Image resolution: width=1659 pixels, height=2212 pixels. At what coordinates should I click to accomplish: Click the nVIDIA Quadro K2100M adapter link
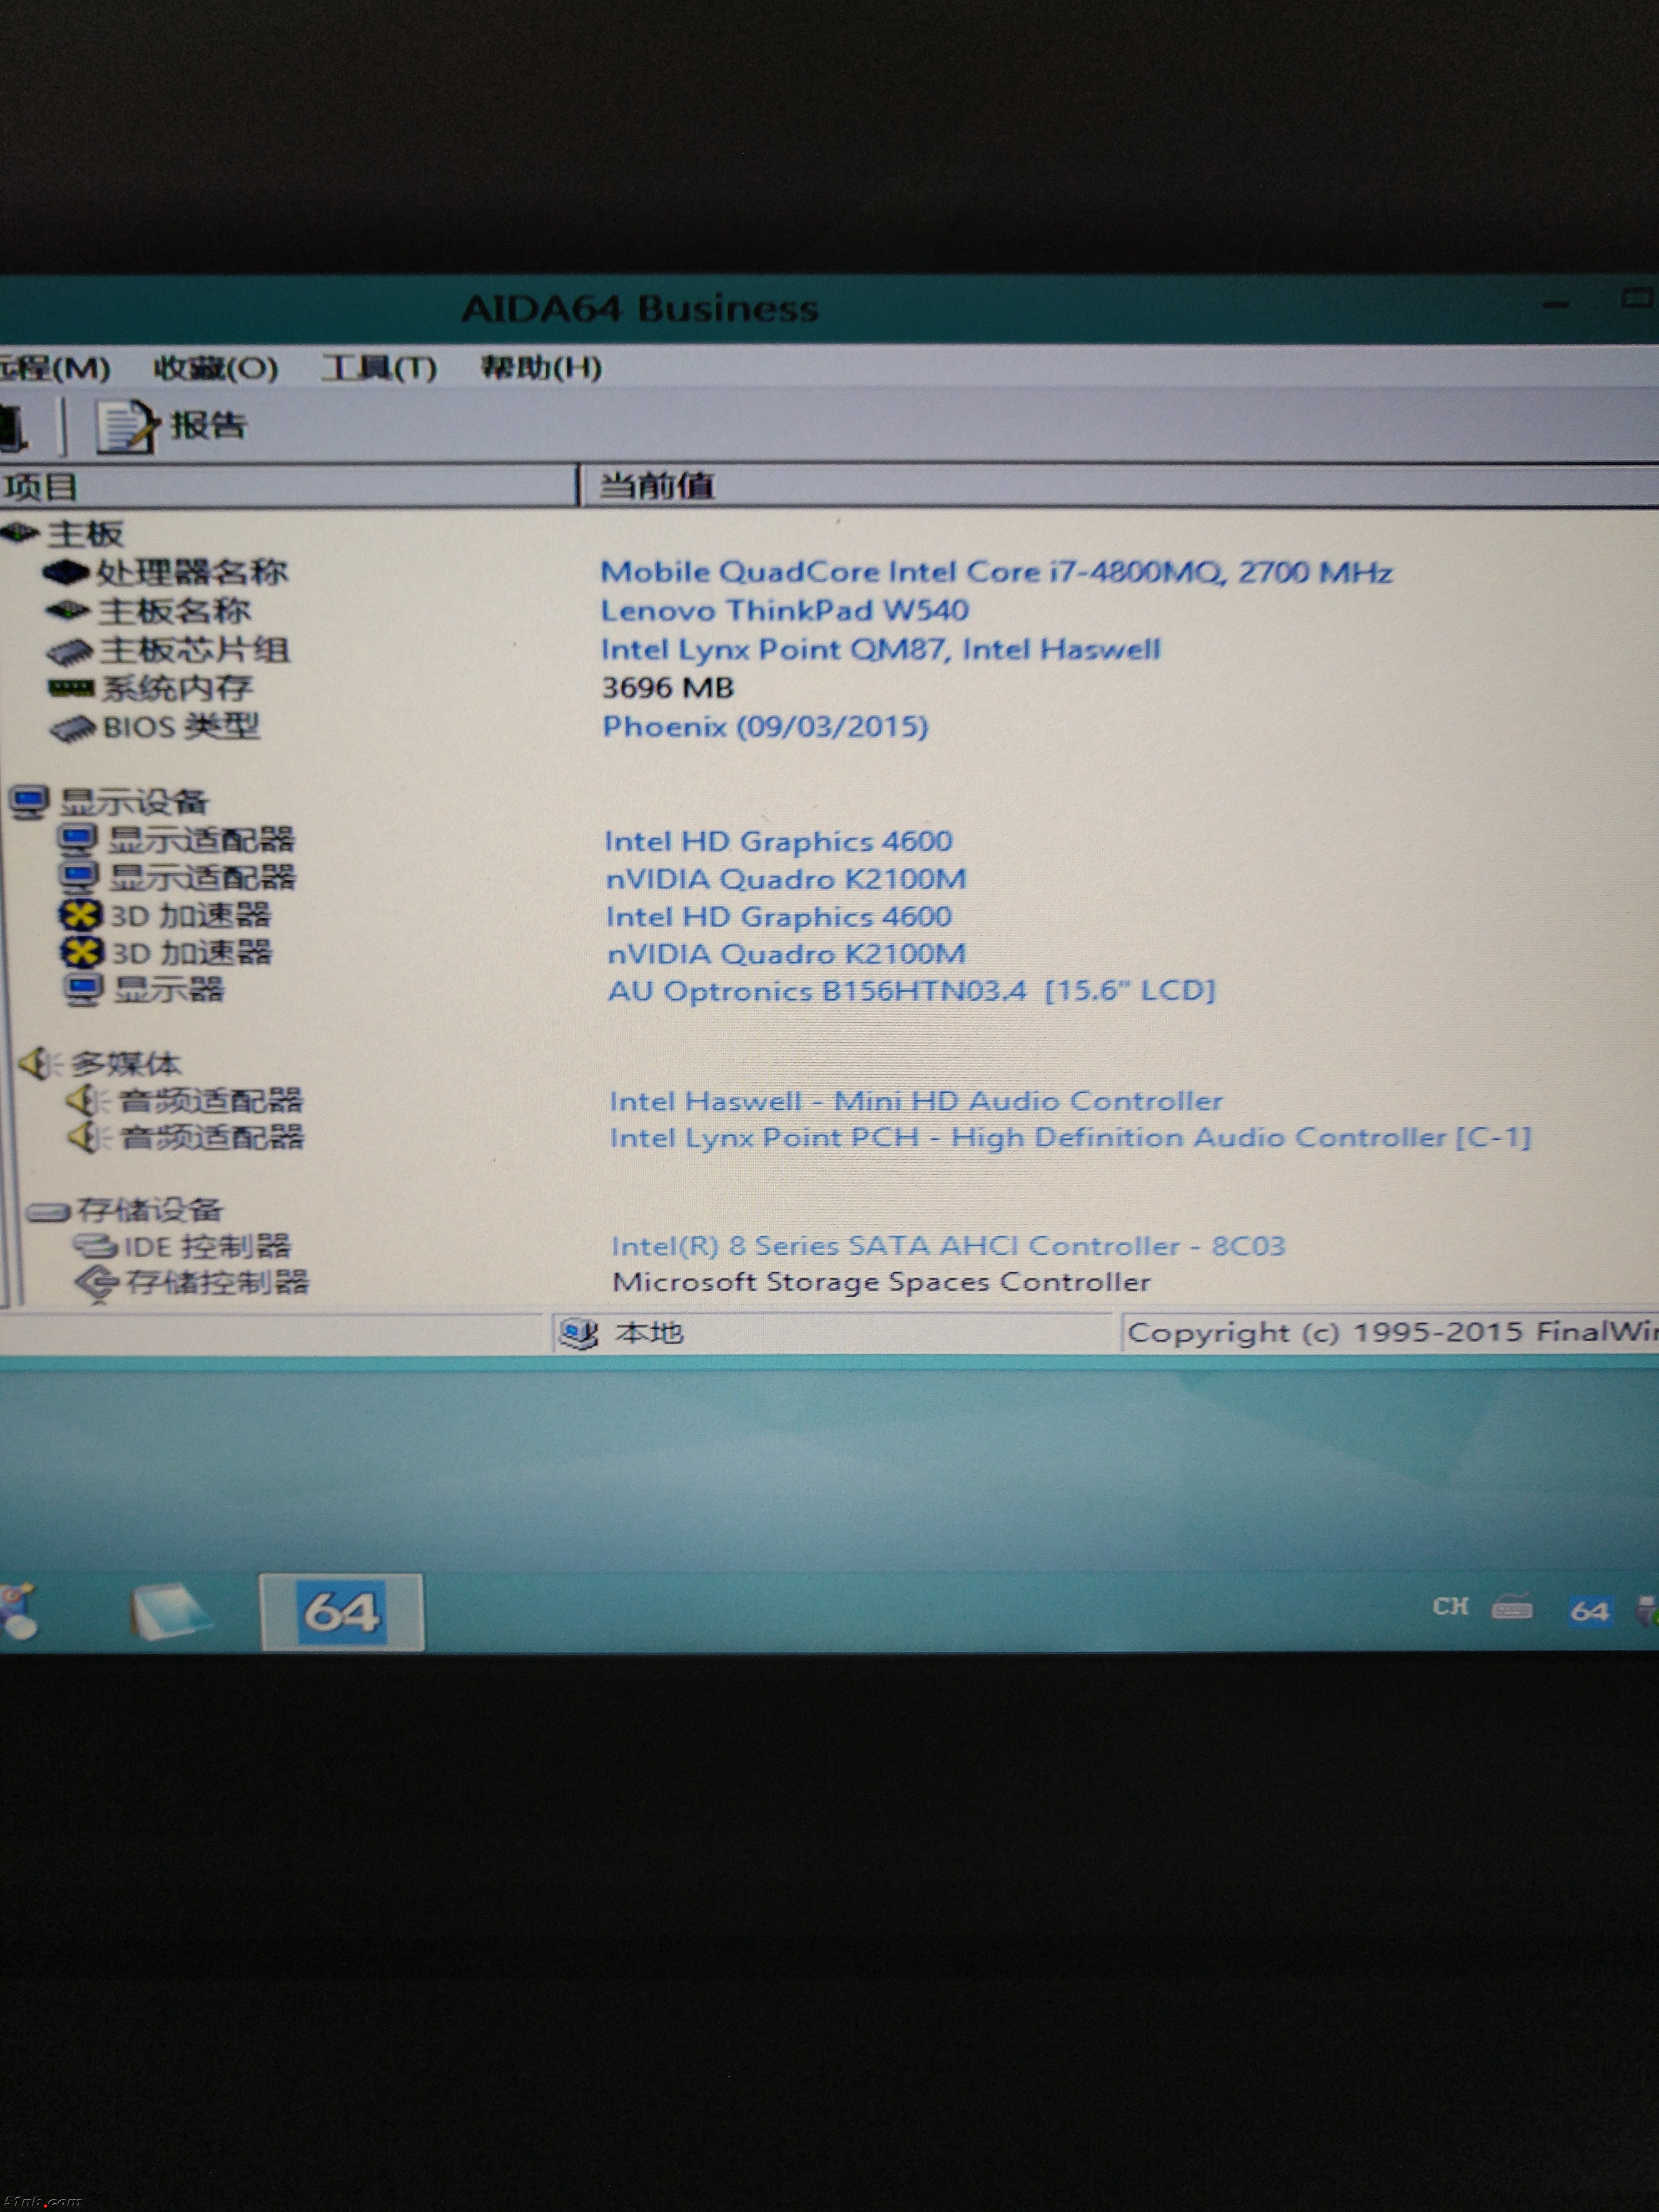786,879
